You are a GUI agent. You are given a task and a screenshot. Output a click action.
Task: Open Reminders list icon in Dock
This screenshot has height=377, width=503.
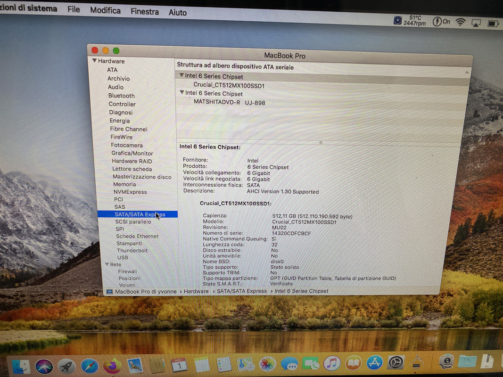(x=224, y=364)
